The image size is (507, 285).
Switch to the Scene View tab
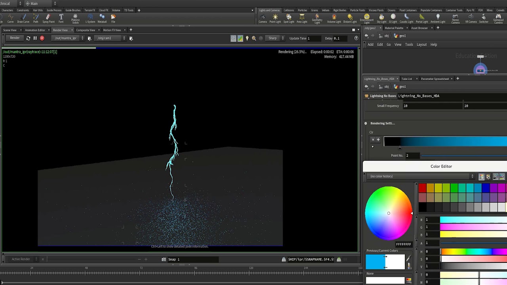point(10,30)
